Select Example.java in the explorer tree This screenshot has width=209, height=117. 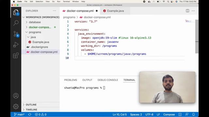(40, 42)
